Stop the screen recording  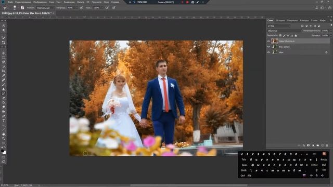tap(187, 2)
